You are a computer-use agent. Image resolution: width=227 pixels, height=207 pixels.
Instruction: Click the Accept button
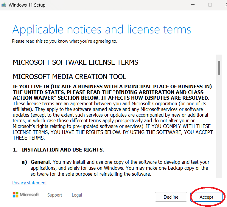coord(206,197)
